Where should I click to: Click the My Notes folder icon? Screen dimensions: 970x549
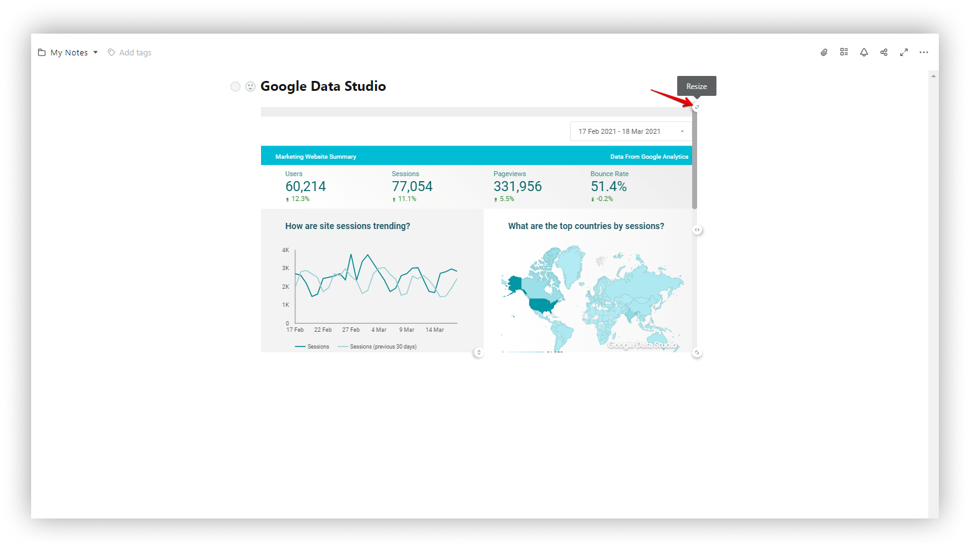tap(42, 52)
